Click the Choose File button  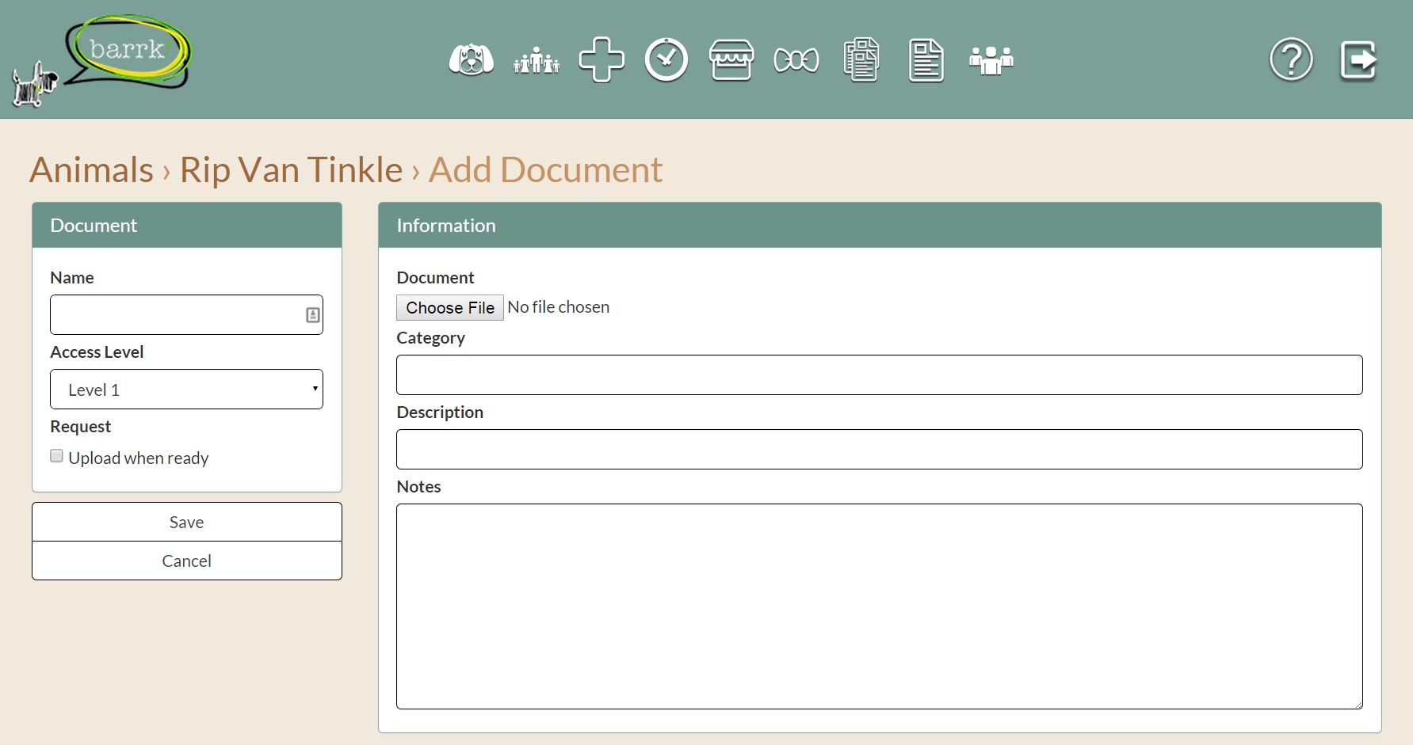tap(450, 307)
